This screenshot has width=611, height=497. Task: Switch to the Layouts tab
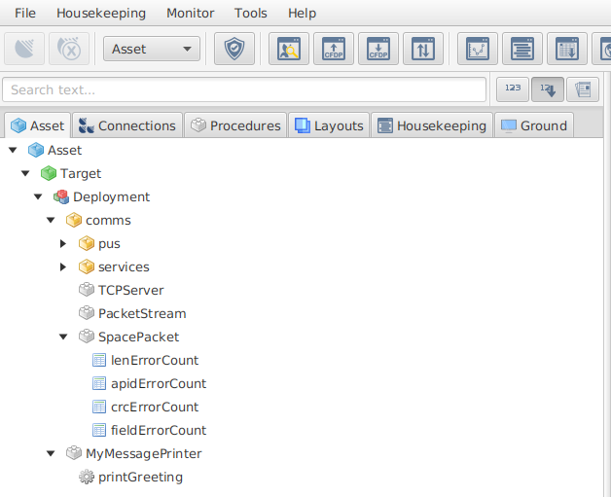tap(329, 125)
